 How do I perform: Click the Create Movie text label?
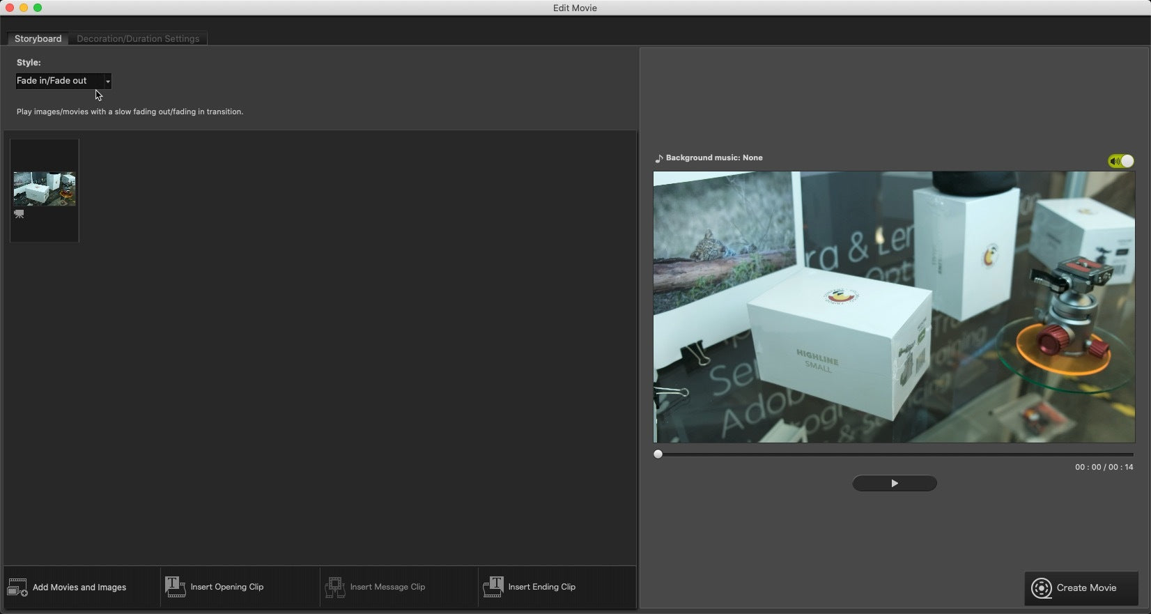(x=1086, y=588)
